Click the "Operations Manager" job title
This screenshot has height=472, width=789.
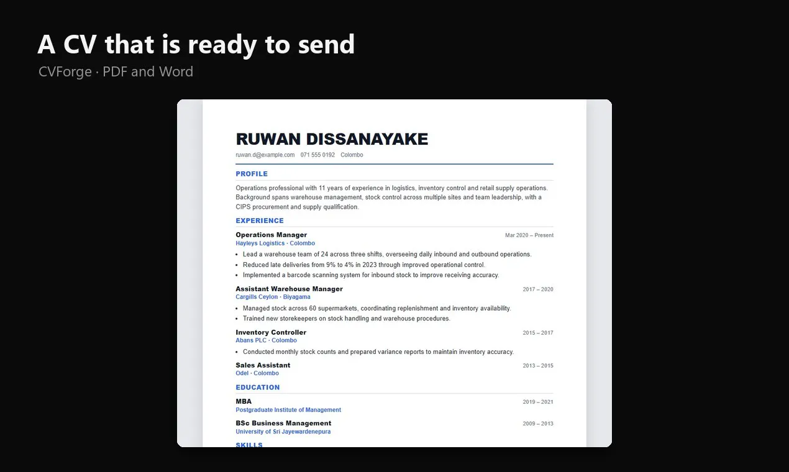[x=271, y=235]
